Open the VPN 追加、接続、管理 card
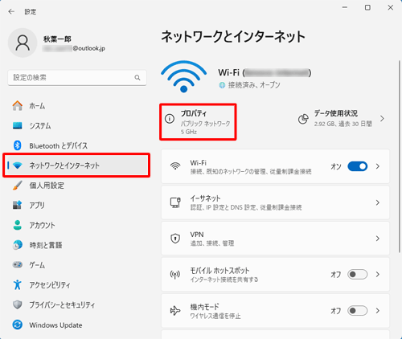 click(x=275, y=239)
